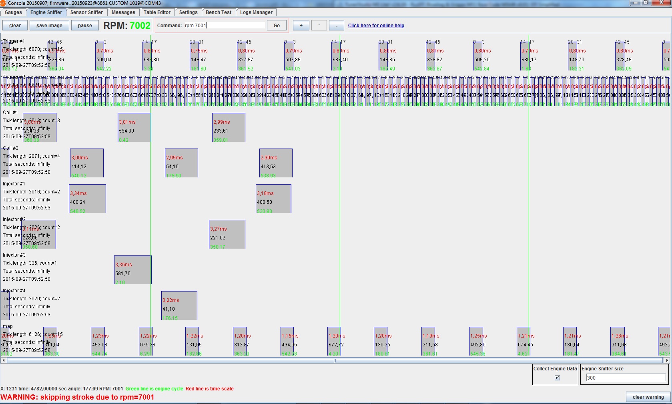Switch to the Messages tab
This screenshot has height=404, width=672.
pos(123,12)
